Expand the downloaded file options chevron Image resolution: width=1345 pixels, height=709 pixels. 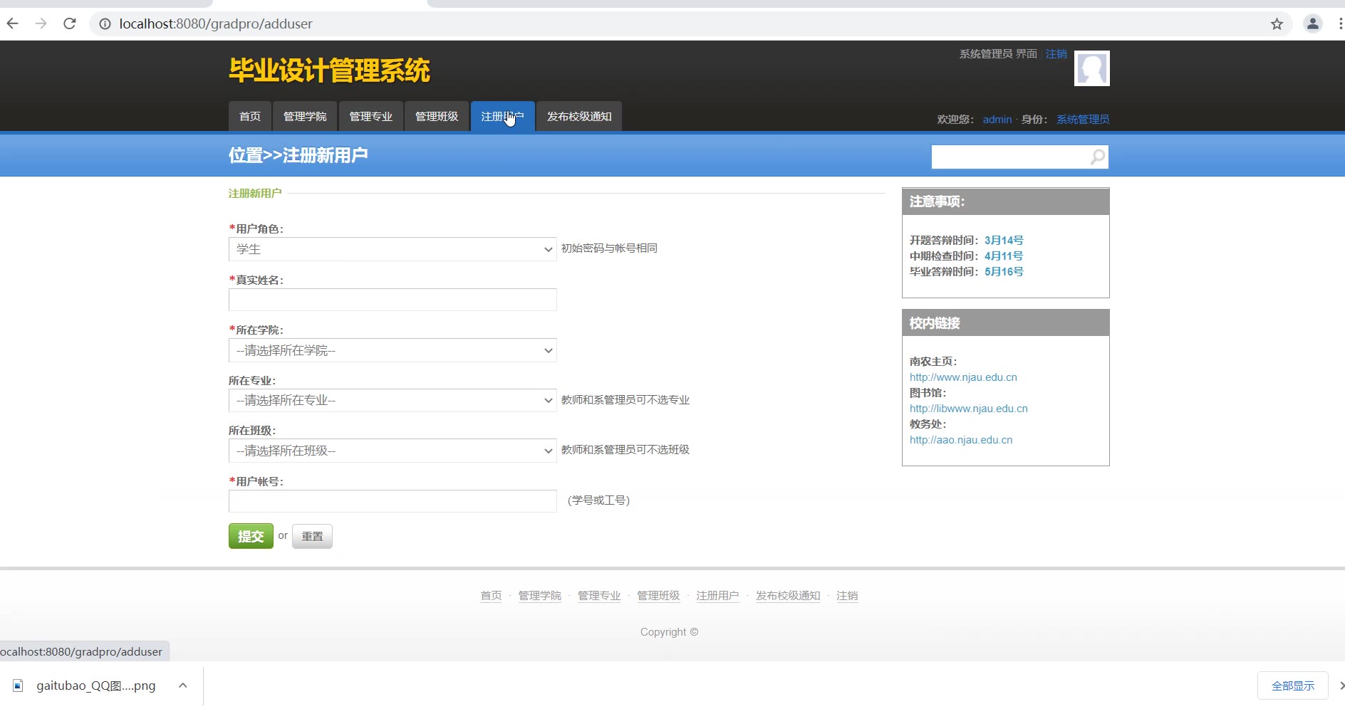183,686
